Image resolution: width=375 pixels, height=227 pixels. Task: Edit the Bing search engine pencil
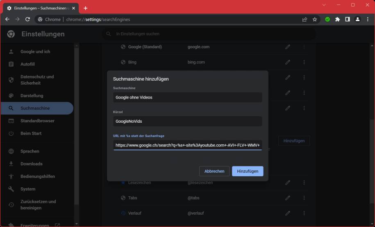(287, 62)
